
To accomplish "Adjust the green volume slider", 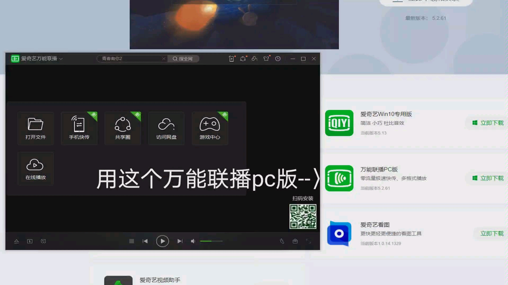I will [211, 241].
